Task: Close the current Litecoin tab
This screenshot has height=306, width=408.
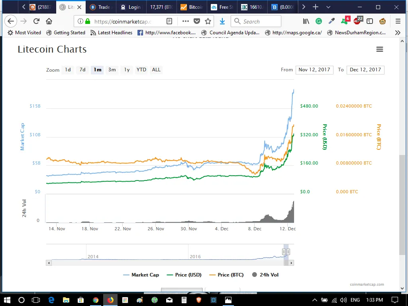Action: pos(79,7)
